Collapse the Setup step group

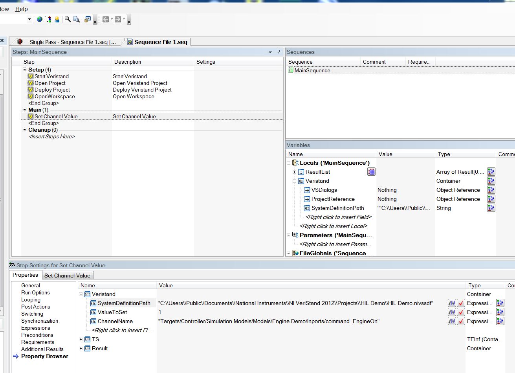pos(25,70)
